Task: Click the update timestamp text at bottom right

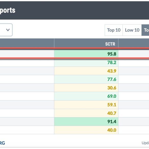Action: click(x=145, y=143)
